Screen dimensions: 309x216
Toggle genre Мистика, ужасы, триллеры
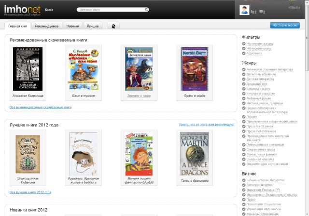[263, 103]
